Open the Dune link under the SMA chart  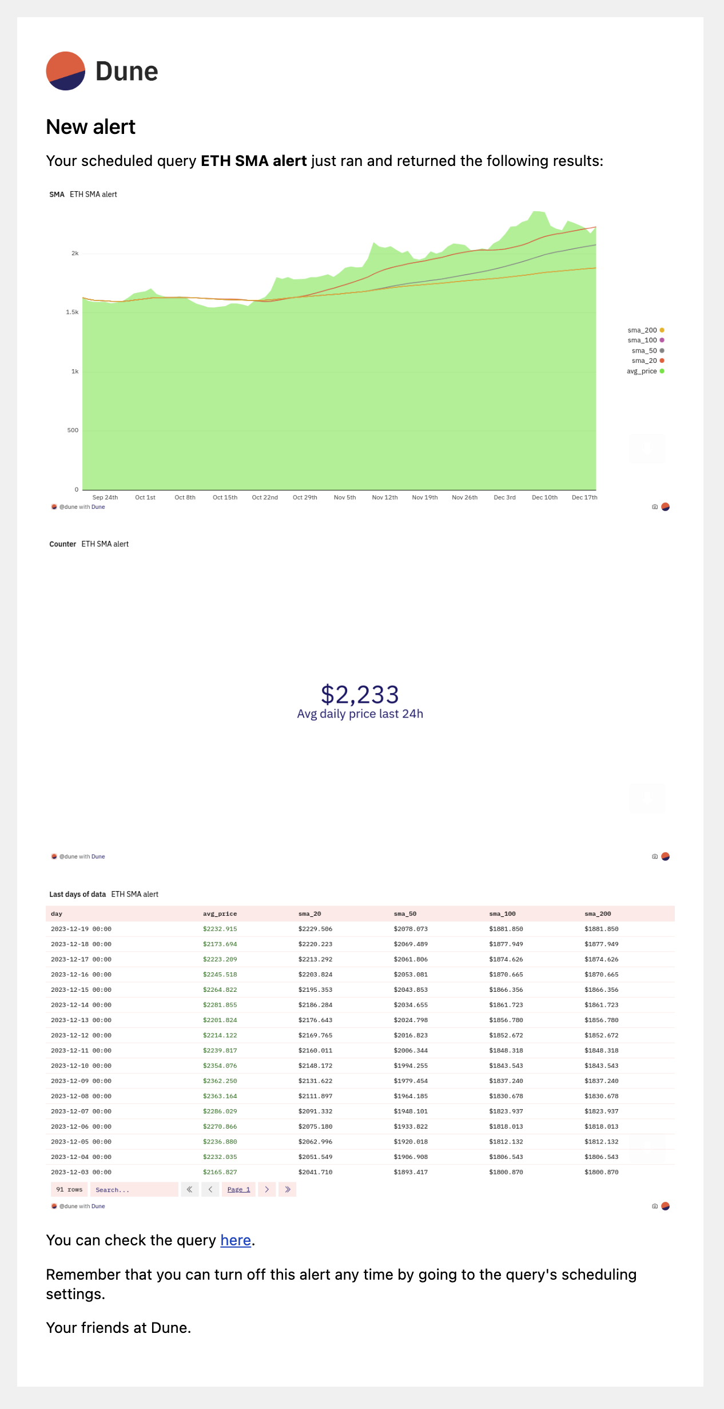pyautogui.click(x=98, y=507)
